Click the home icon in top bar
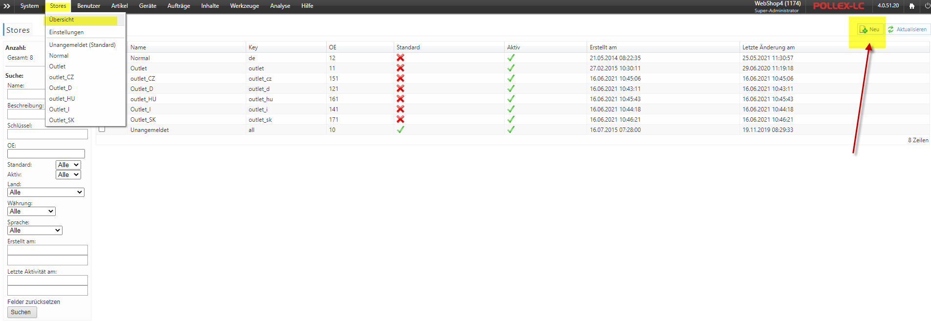 click(x=911, y=6)
